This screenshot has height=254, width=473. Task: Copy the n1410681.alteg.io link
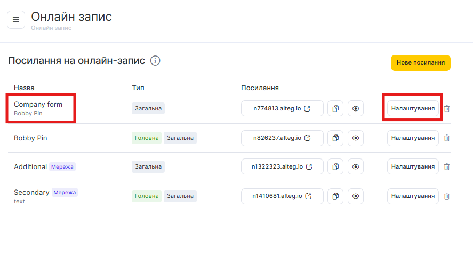click(335, 196)
